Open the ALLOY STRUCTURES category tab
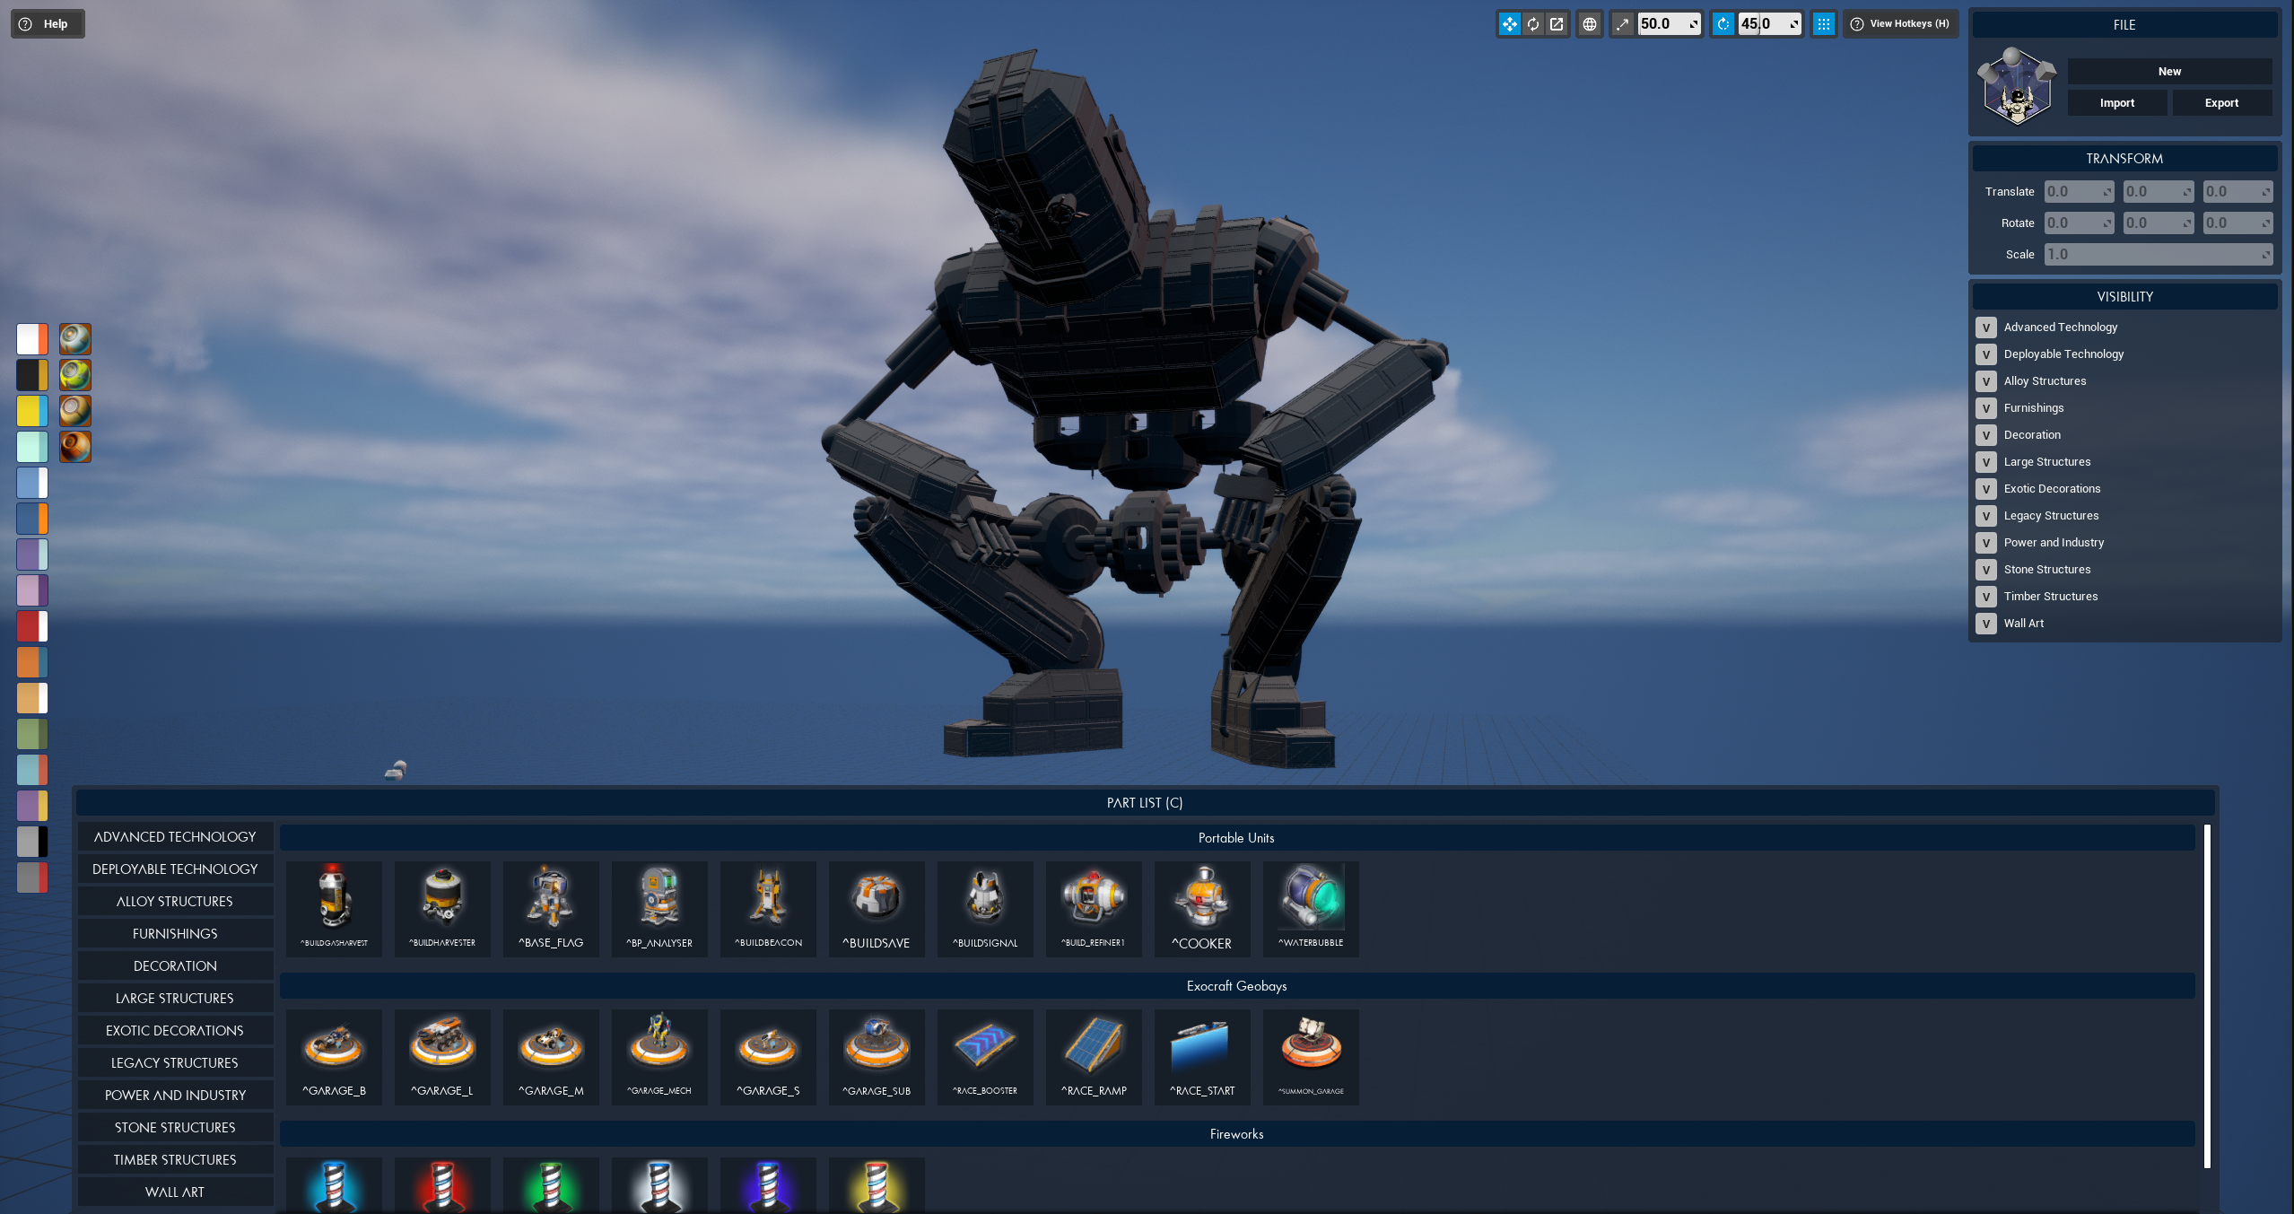The image size is (2294, 1214). pyautogui.click(x=175, y=902)
